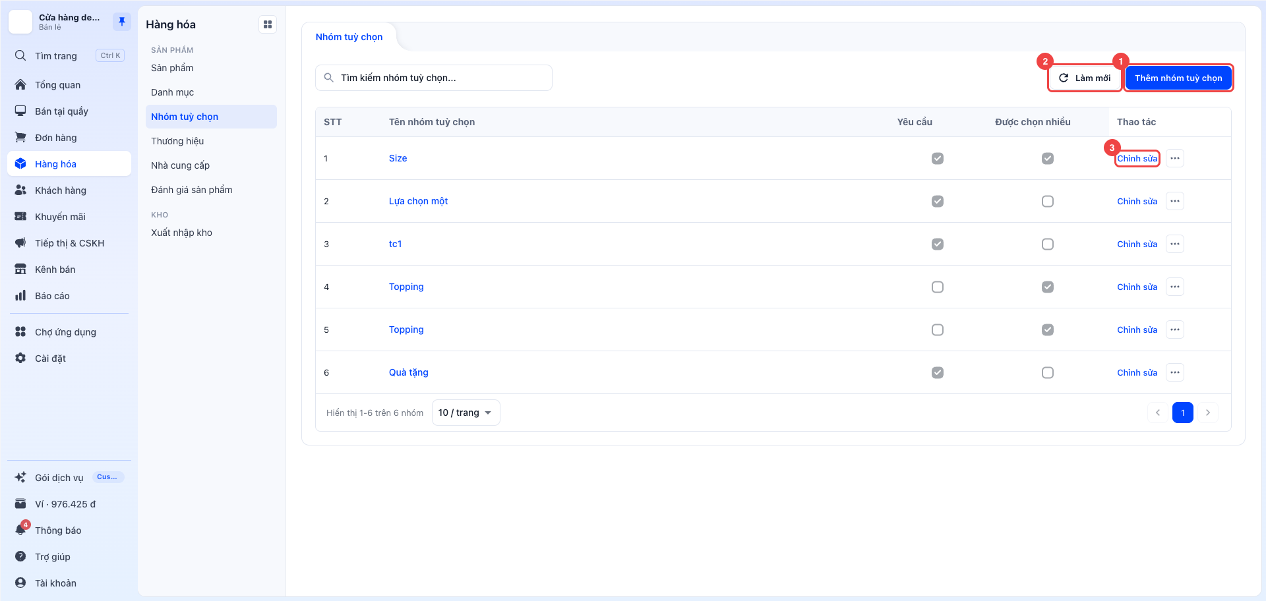Open more actions for Size row
Viewport: 1266px width, 601px height.
[x=1175, y=158]
